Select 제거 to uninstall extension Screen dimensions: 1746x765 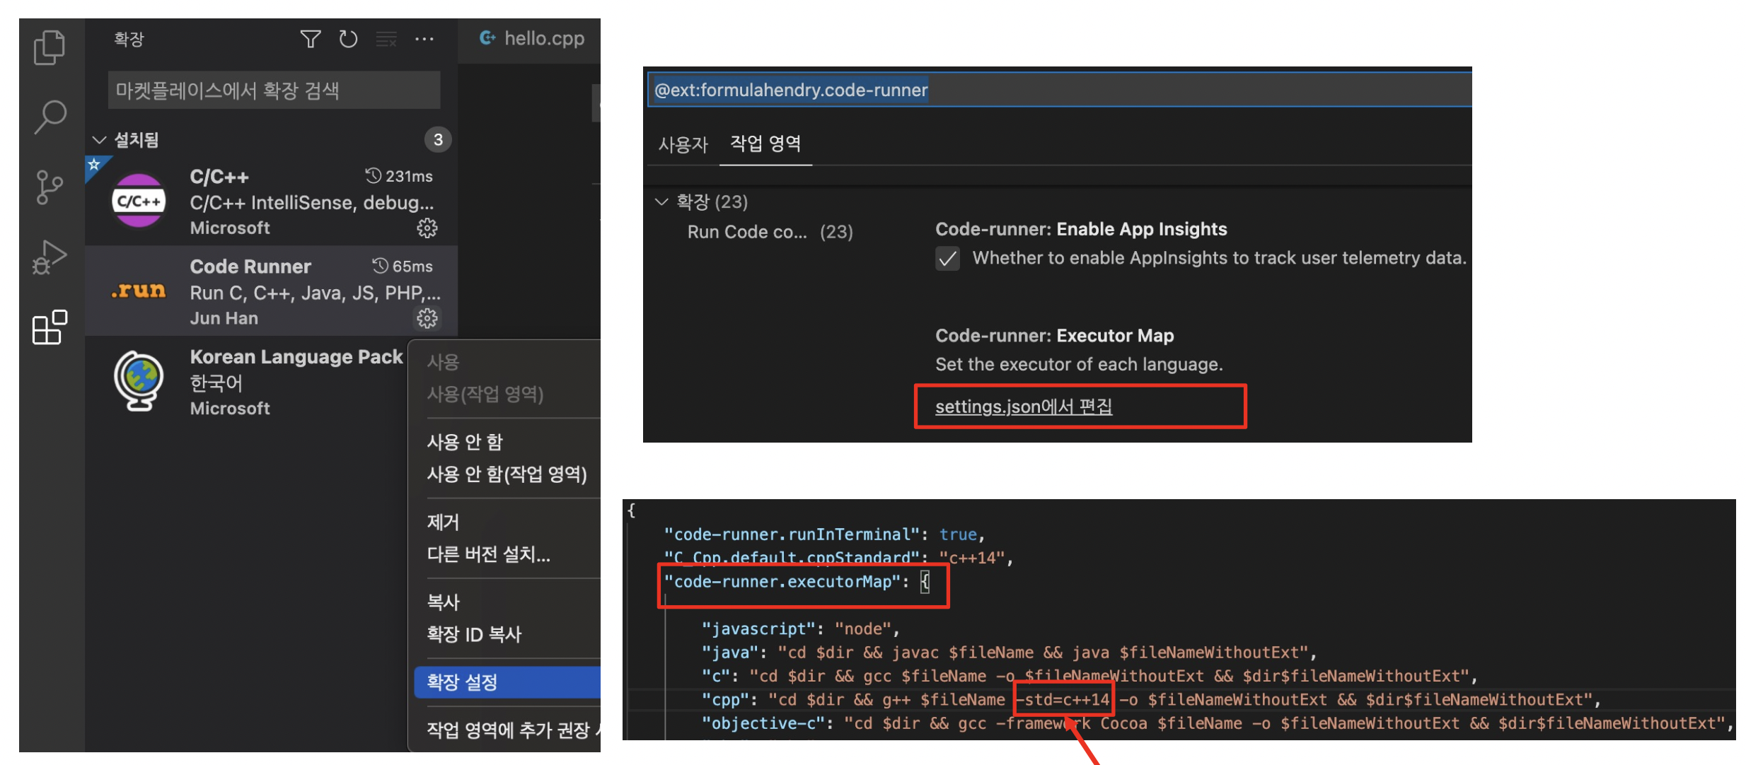point(443,522)
